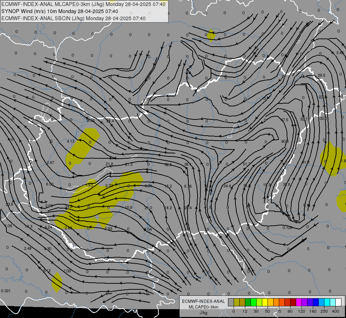Viewport: 346px width, 318px height.
Task: Click the 51.7 grid value
Action: pos(246,164)
